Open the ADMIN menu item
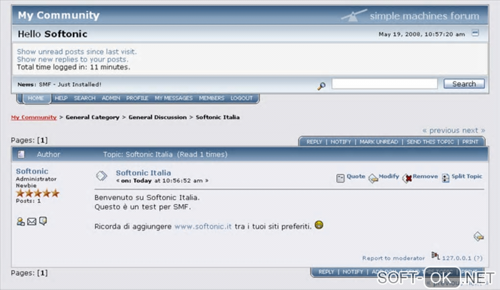This screenshot has height=290, width=500. click(111, 98)
